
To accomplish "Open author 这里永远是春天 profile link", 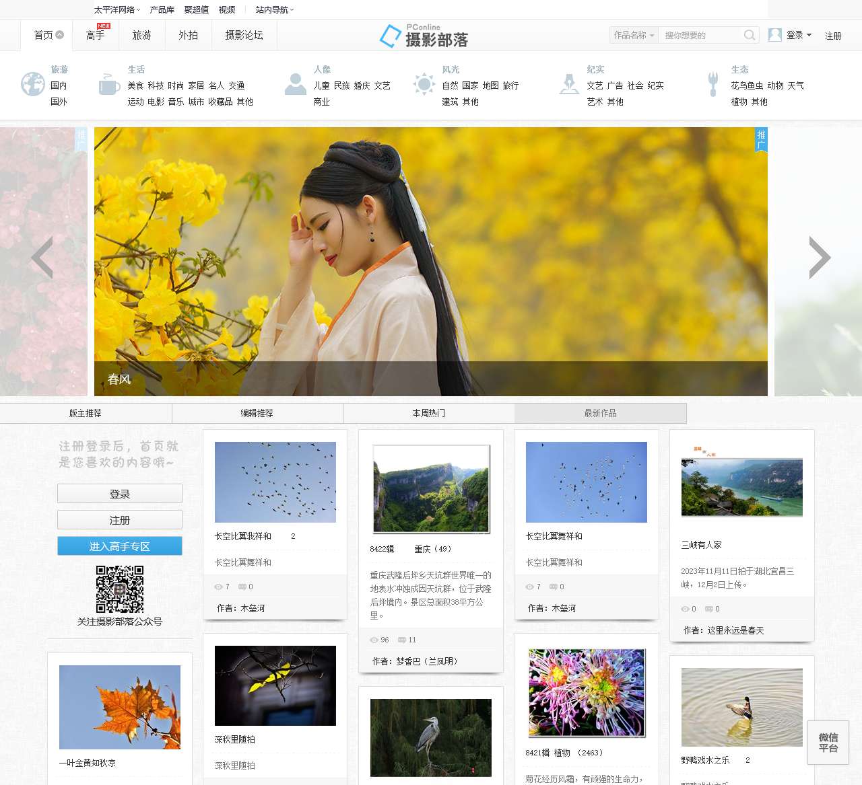I will (735, 630).
